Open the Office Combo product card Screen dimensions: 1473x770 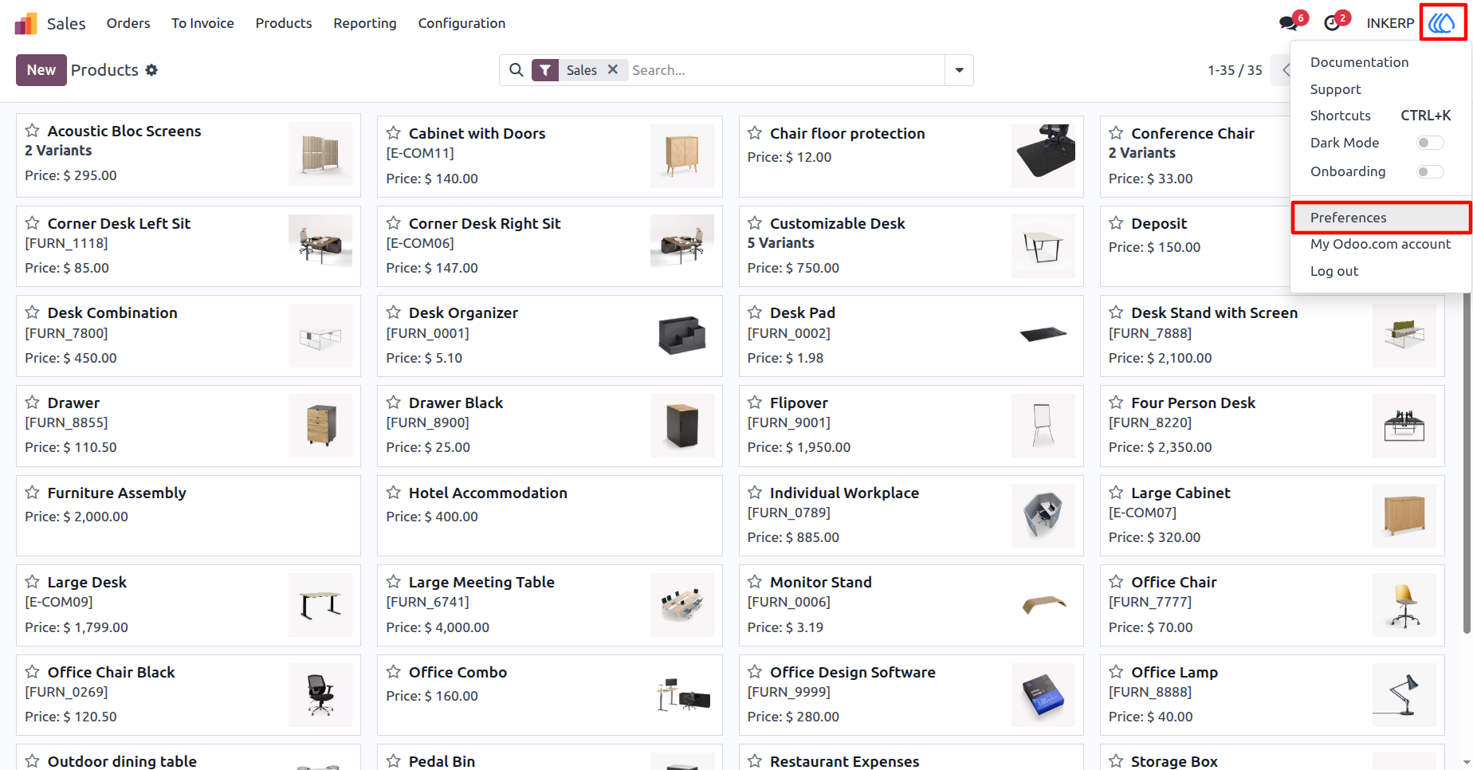point(549,695)
